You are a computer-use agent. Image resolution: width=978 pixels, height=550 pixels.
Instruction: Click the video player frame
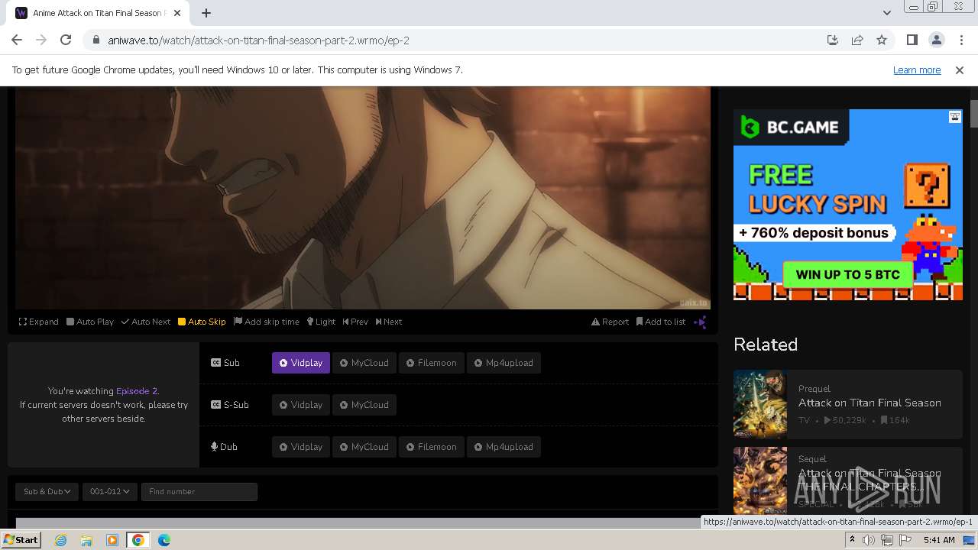click(x=363, y=198)
